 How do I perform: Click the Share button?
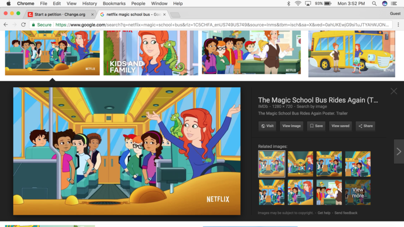click(x=365, y=126)
